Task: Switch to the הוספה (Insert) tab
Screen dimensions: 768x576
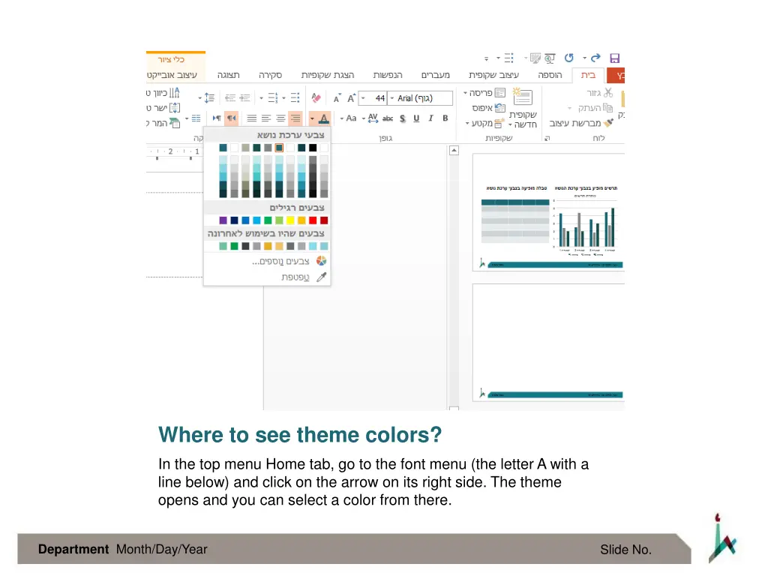Action: [549, 76]
